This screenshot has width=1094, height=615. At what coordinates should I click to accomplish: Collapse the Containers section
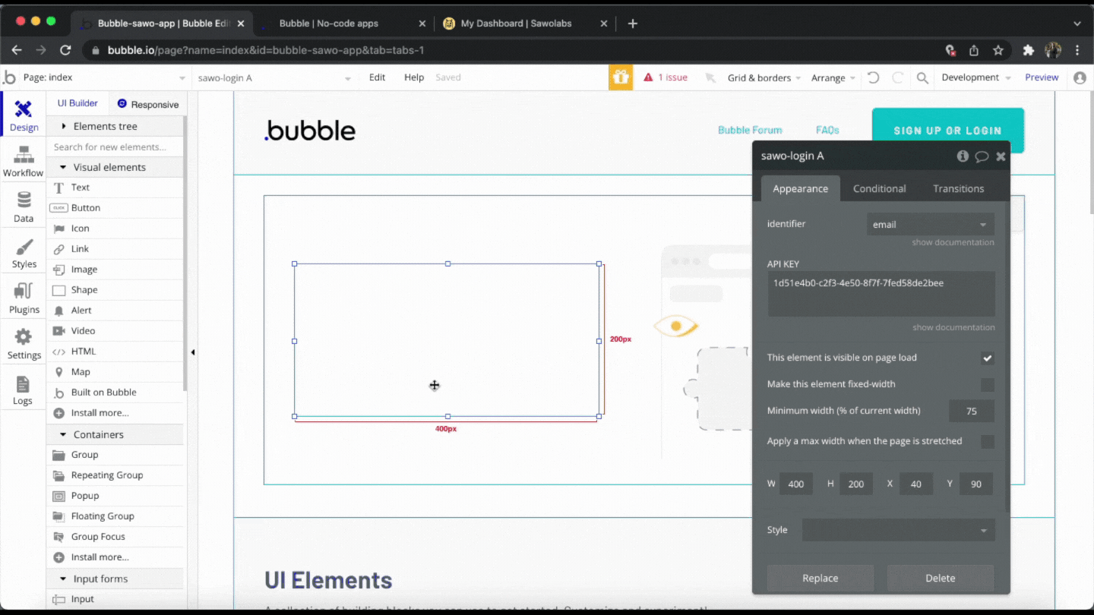[115, 434]
